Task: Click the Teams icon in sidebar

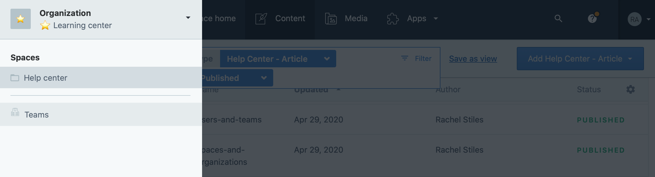Action: 15,112
